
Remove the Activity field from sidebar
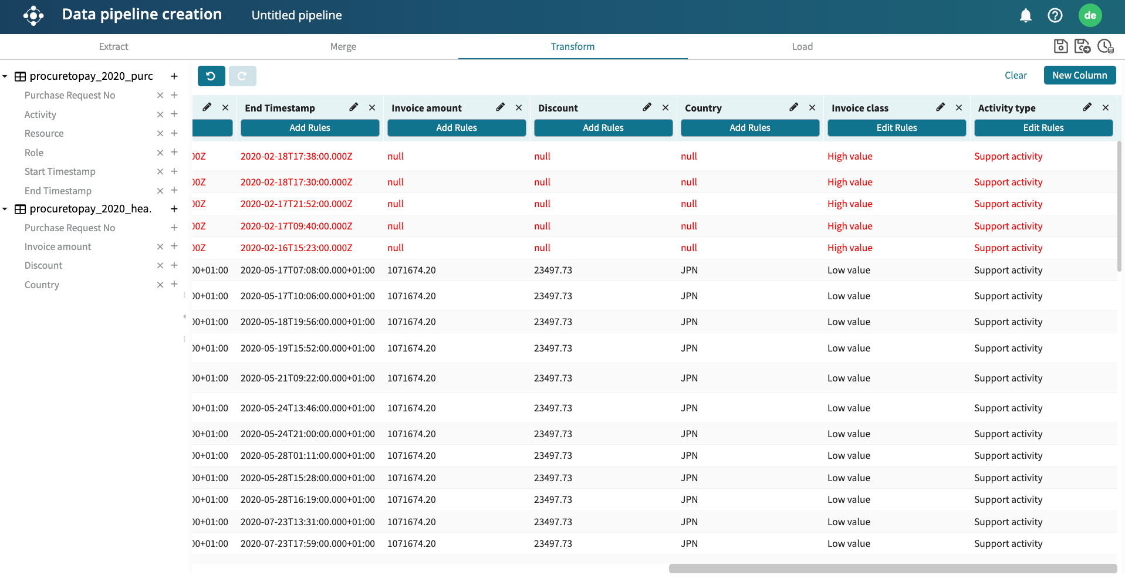click(x=160, y=114)
